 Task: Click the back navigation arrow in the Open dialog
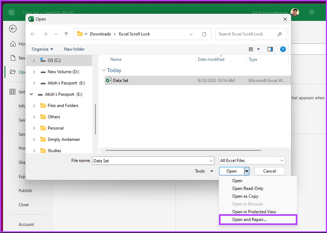[x=33, y=34]
